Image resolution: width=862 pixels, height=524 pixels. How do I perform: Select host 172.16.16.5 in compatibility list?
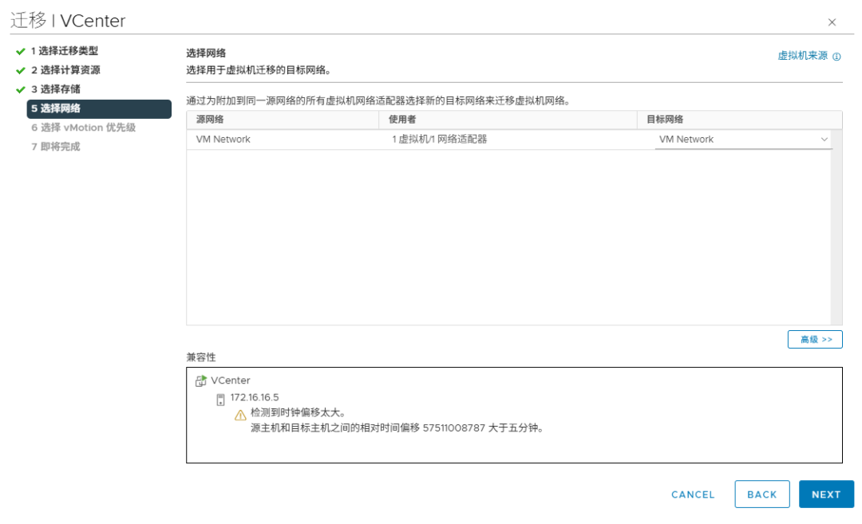tap(255, 397)
